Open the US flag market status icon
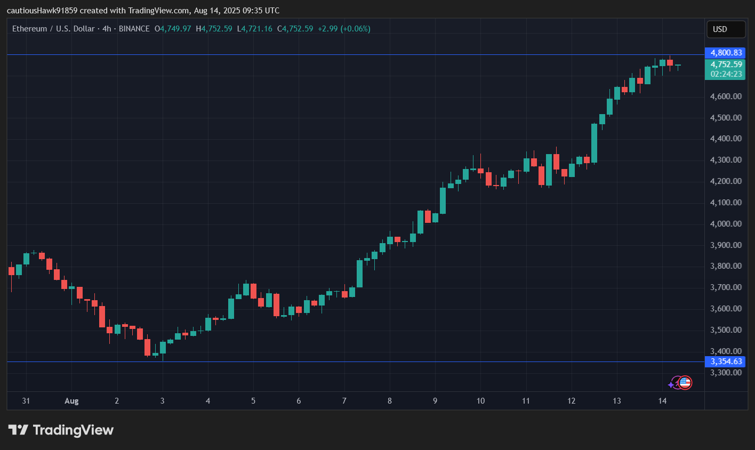This screenshot has height=450, width=755. (685, 382)
